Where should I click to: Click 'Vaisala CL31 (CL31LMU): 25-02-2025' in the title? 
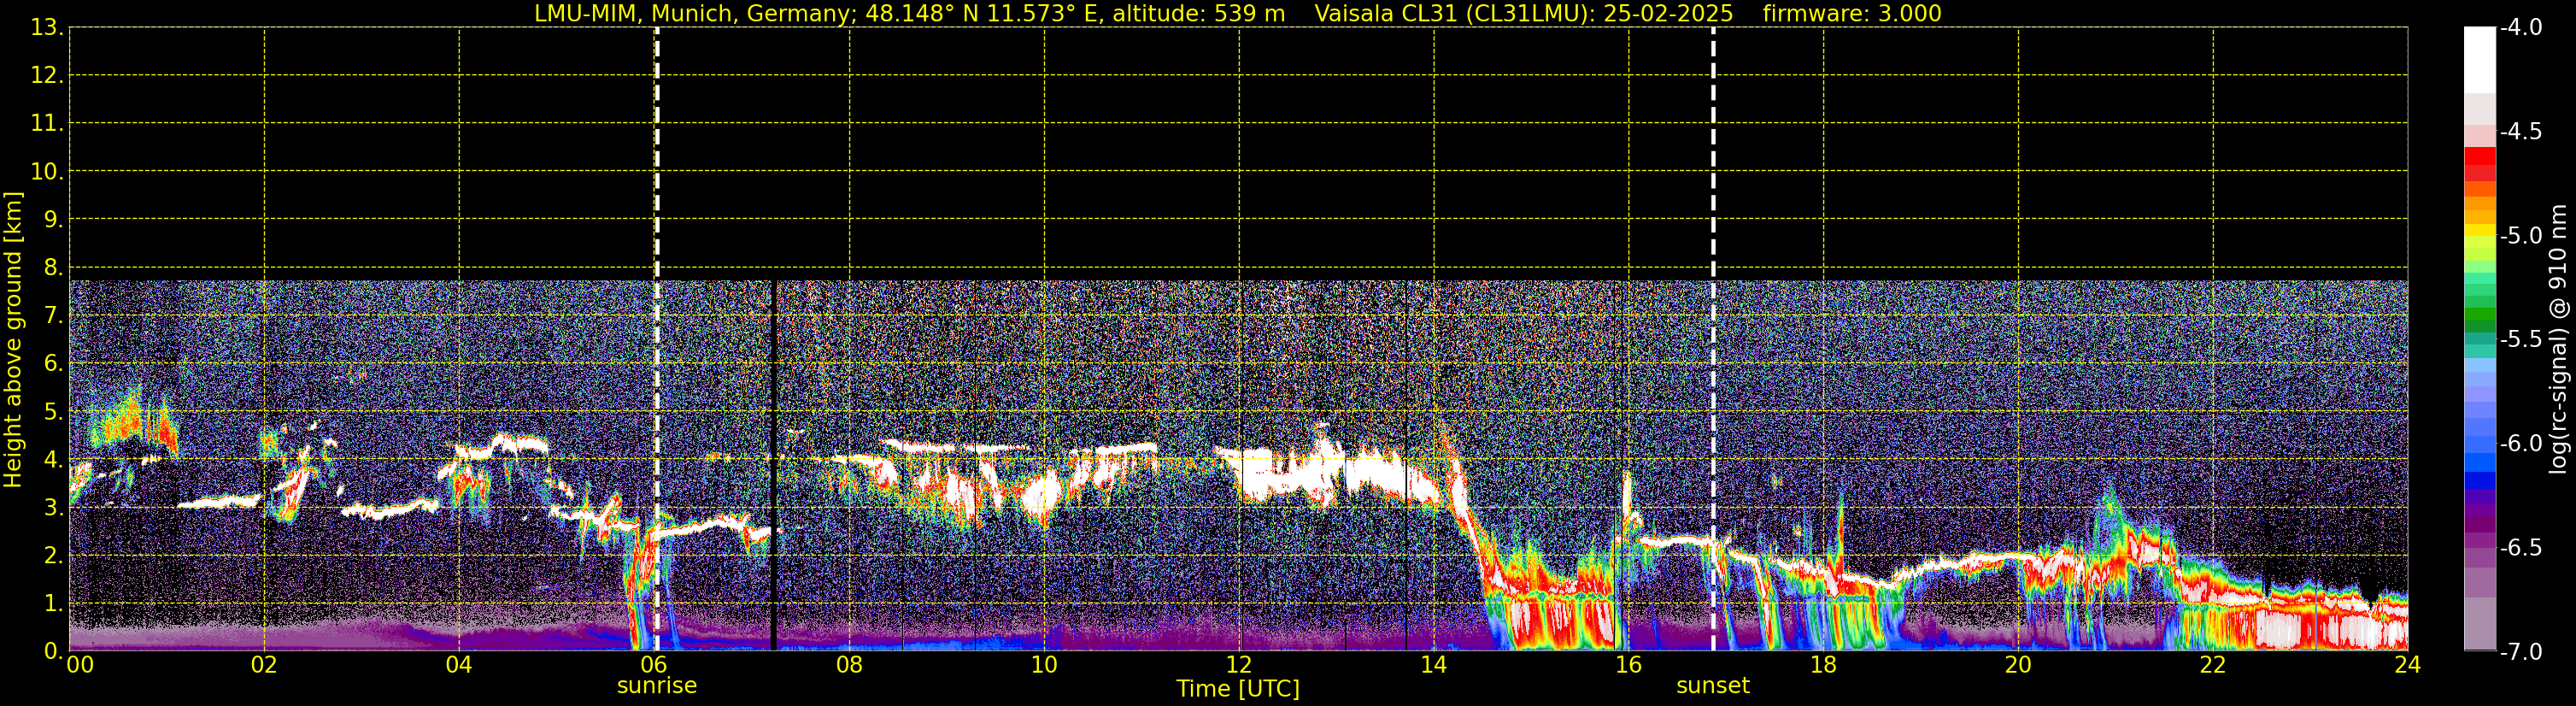coord(1523,13)
